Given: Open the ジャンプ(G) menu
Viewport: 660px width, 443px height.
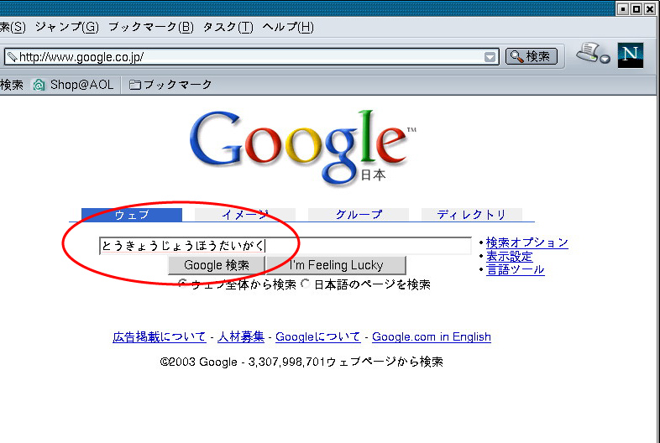Looking at the screenshot, I should pos(67,28).
